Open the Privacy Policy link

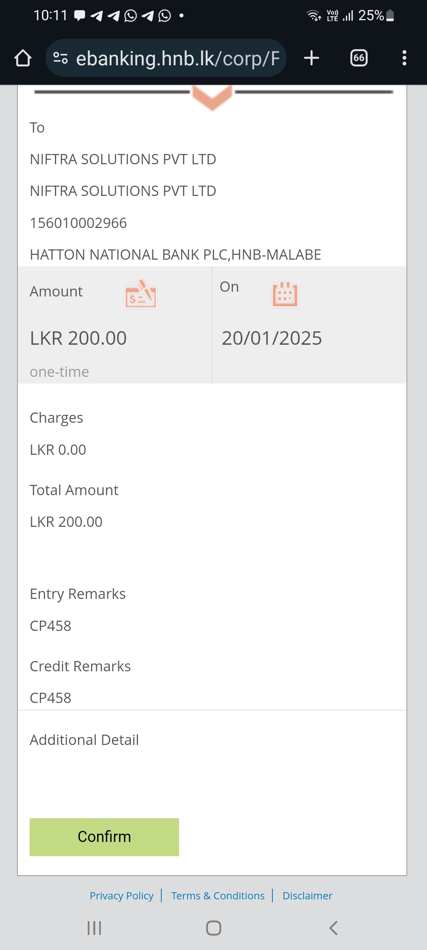pos(121,896)
